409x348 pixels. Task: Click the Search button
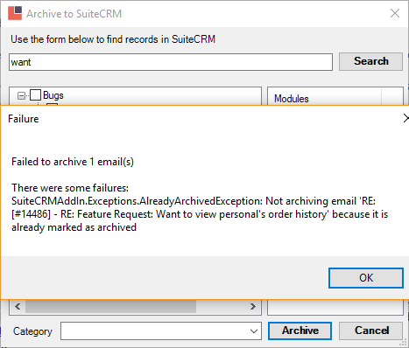pyautogui.click(x=370, y=61)
